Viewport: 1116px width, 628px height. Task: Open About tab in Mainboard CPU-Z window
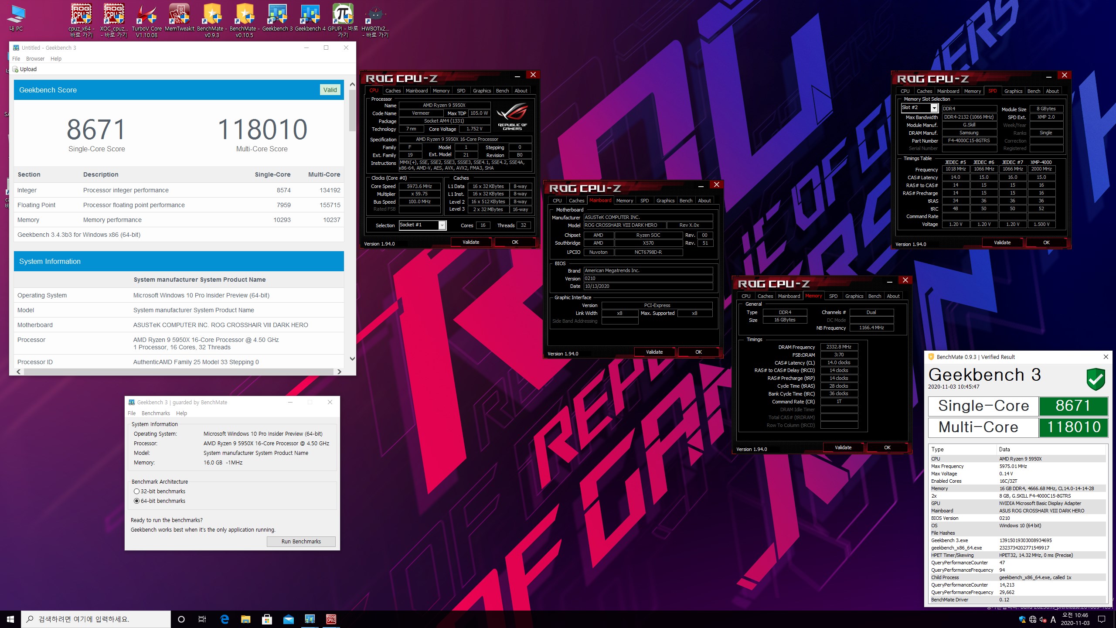[704, 201]
